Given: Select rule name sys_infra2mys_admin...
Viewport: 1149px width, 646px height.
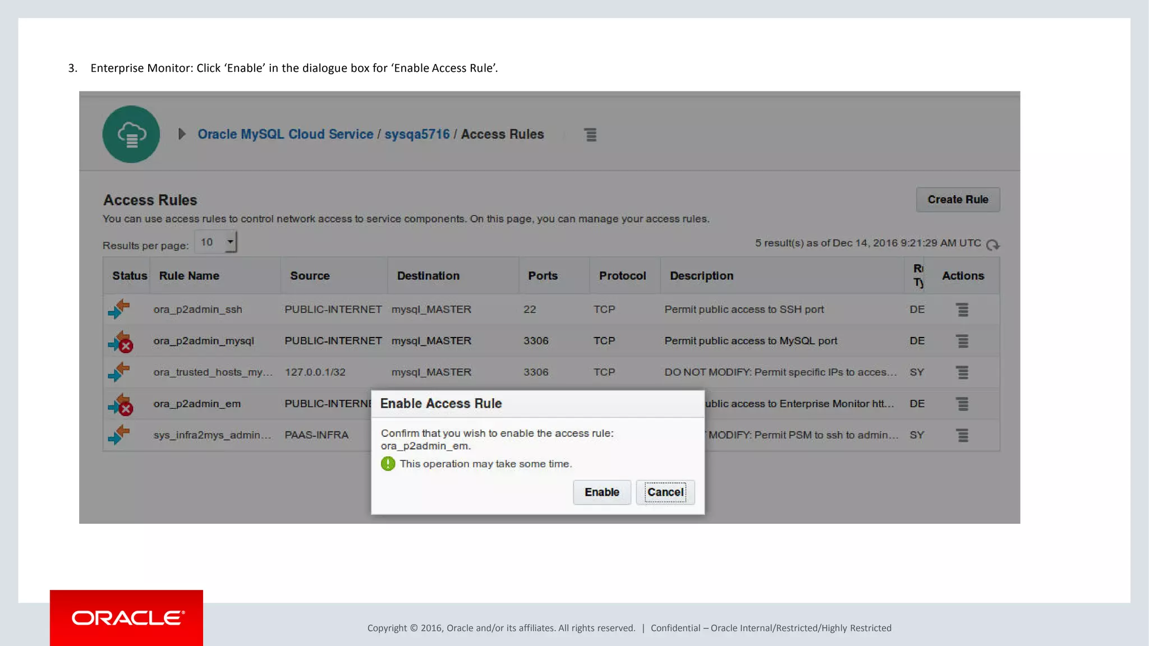Looking at the screenshot, I should coord(212,435).
